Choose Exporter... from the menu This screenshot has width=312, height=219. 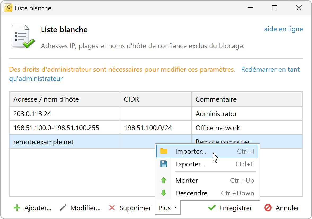pos(207,164)
